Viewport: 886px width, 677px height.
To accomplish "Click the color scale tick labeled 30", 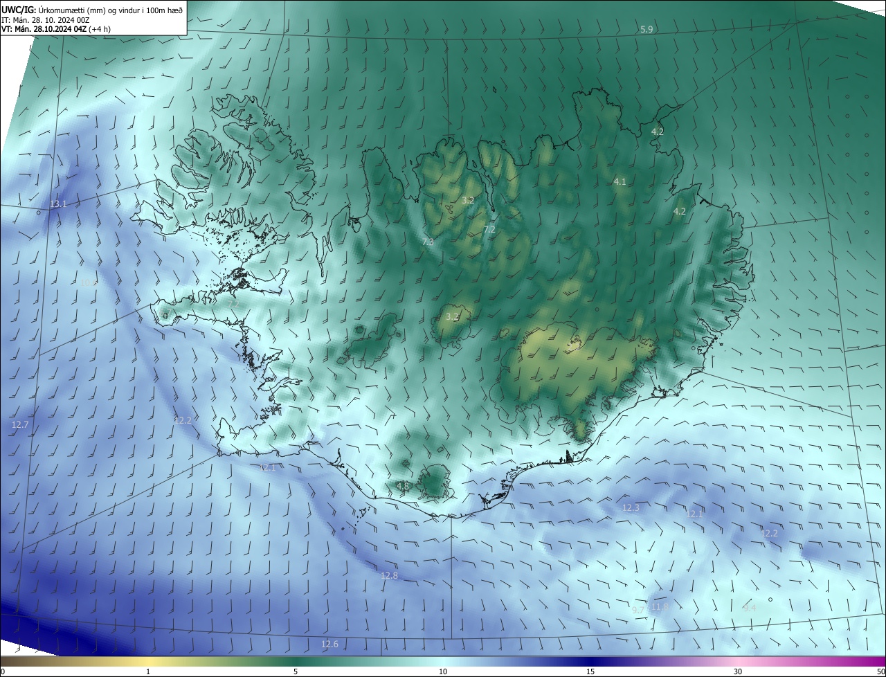I will pos(738,671).
